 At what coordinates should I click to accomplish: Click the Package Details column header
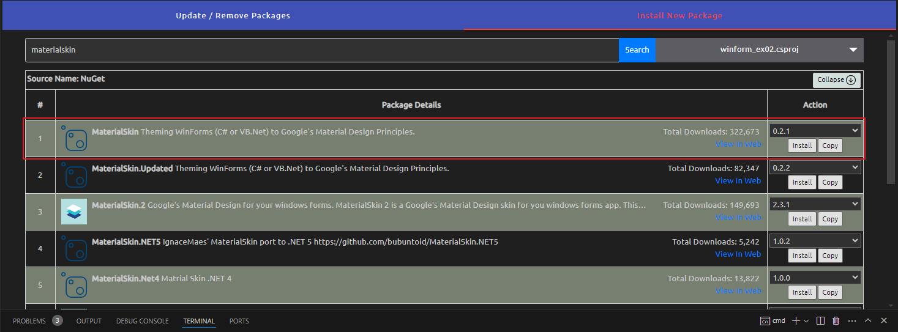(x=411, y=105)
